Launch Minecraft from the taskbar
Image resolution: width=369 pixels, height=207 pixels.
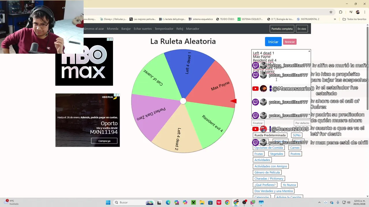click(193, 202)
